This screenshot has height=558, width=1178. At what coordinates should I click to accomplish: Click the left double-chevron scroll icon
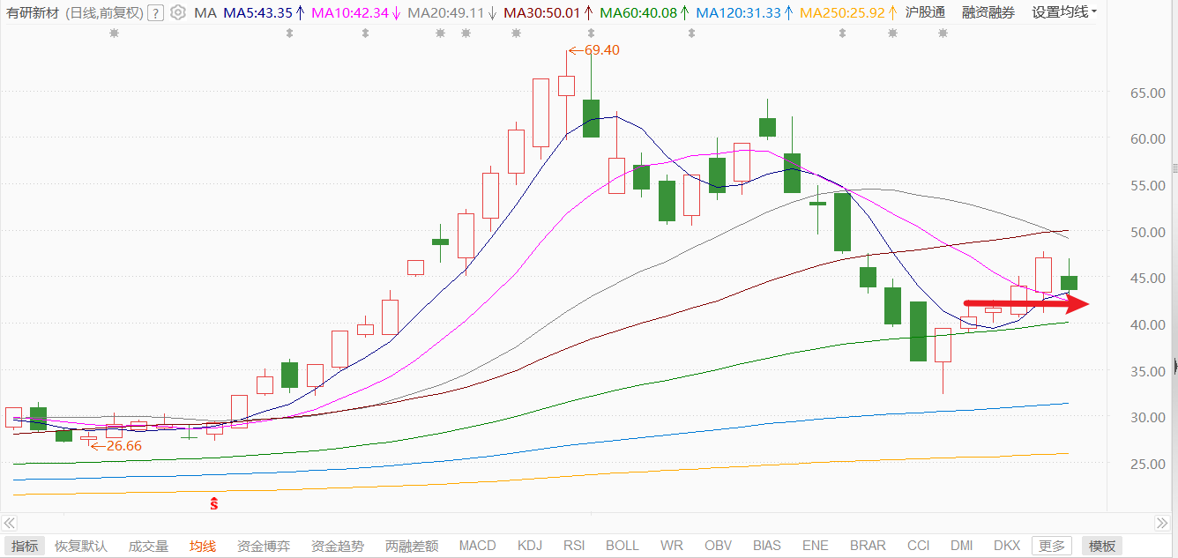click(x=10, y=521)
